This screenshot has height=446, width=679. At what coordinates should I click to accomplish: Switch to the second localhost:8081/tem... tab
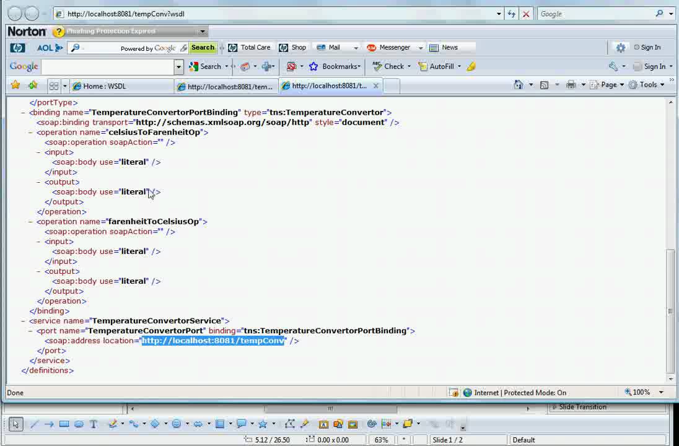[226, 86]
